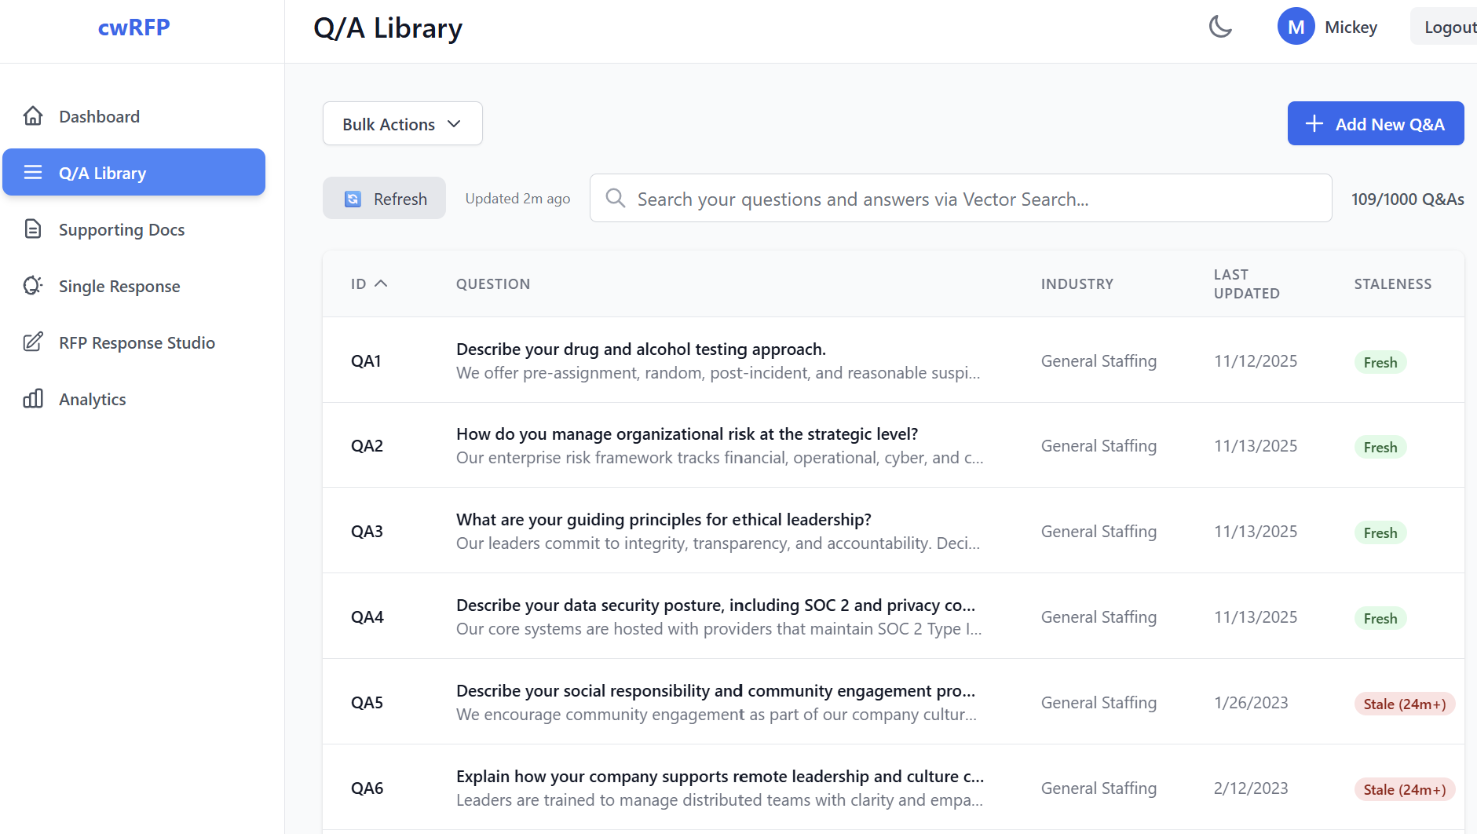Viewport: 1477px width, 834px height.
Task: Expand the Bulk Actions dropdown
Action: (402, 123)
